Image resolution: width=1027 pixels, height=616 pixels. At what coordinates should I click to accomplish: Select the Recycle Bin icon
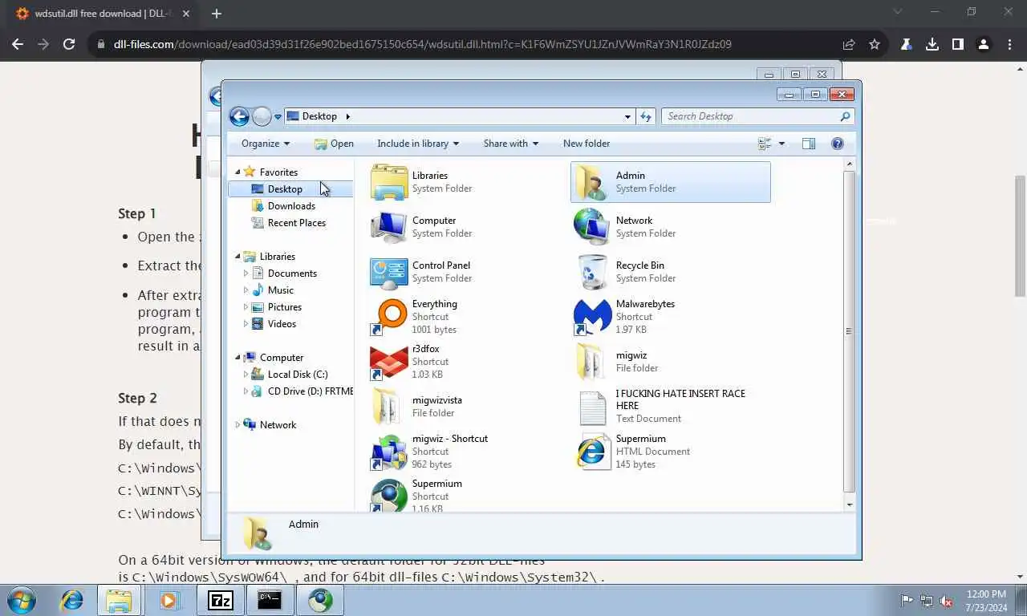(x=593, y=272)
